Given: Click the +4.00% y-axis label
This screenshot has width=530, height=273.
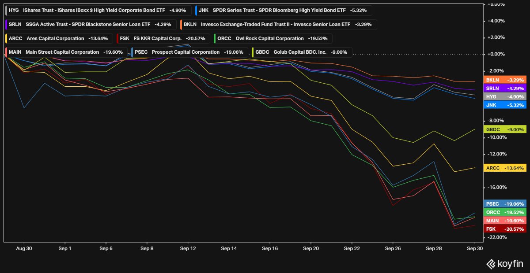Looking at the screenshot, I should [496, 21].
